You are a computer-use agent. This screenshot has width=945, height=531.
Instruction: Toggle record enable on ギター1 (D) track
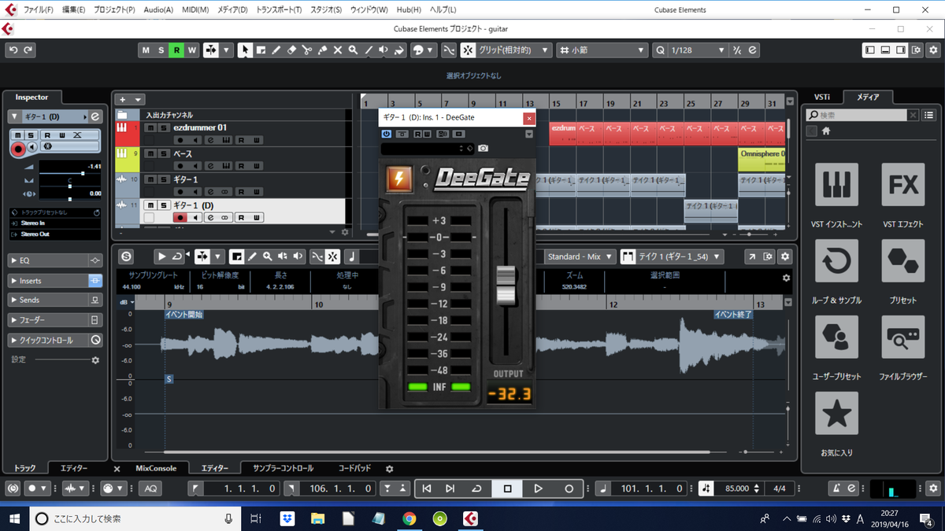[x=180, y=217]
